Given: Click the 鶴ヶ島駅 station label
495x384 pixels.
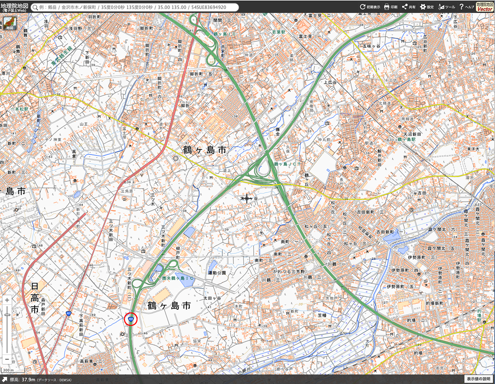Looking at the screenshot, I should pos(406,140).
